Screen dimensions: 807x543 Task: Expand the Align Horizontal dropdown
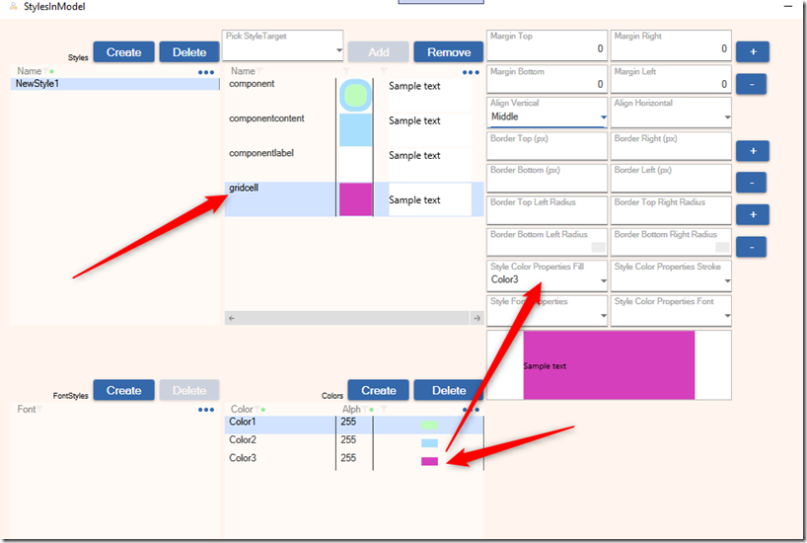click(x=727, y=117)
